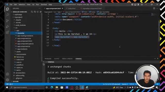The image size is (165, 92).
Task: Open the Run and Debug view
Action: coord(7,27)
